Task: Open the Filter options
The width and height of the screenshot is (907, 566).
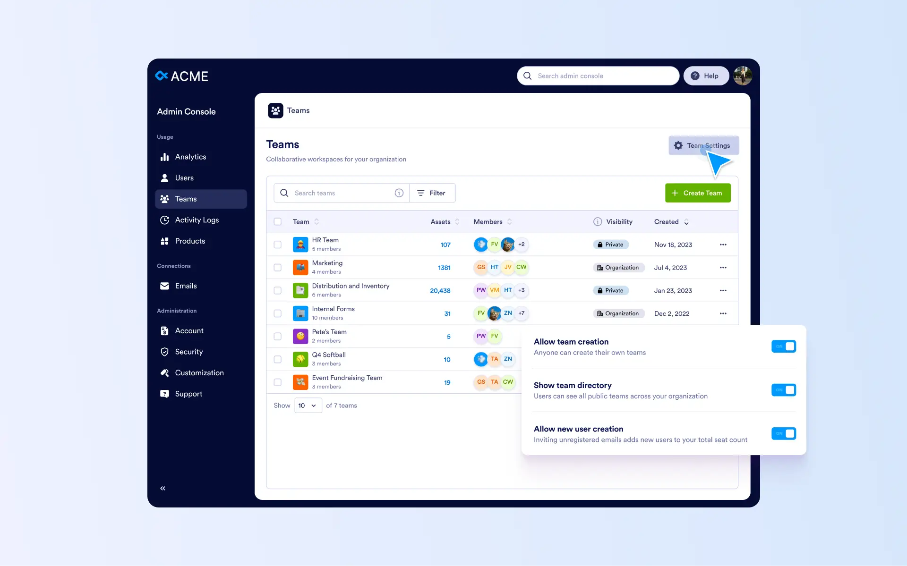Action: coord(432,193)
